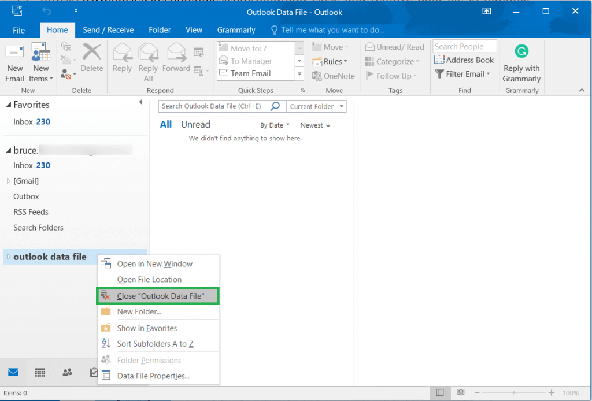The image size is (592, 401).
Task: Open the Current Folder scope dropdown
Action: [316, 106]
